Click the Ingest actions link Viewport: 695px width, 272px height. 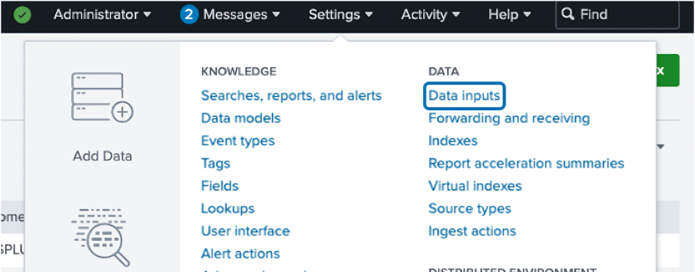pyautogui.click(x=472, y=231)
